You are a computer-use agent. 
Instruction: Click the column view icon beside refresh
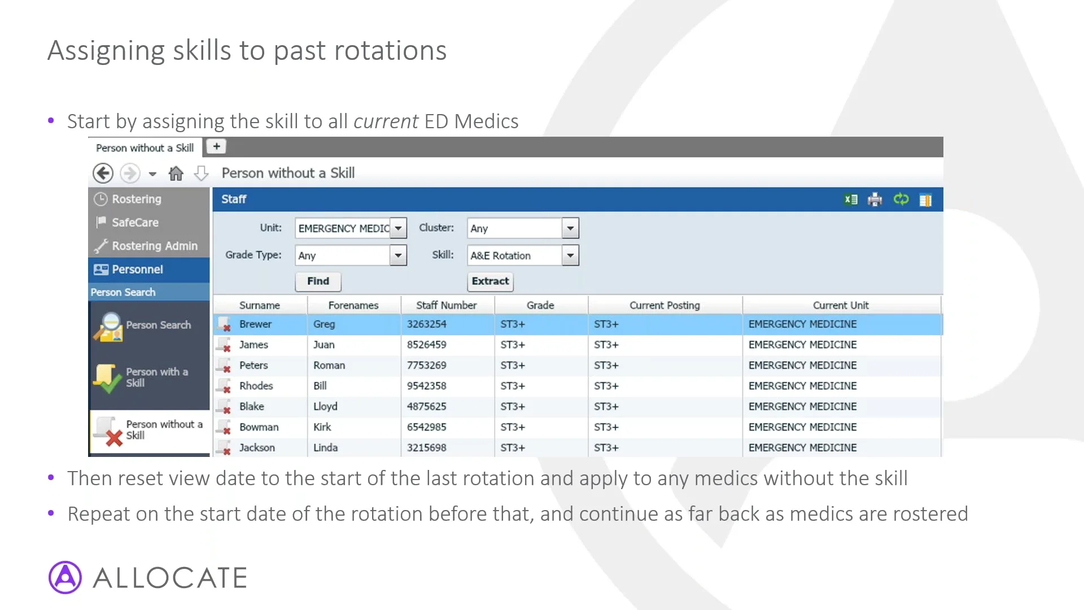tap(925, 199)
